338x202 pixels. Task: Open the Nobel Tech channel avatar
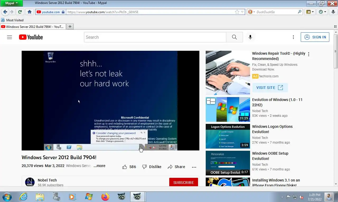pyautogui.click(x=30, y=182)
